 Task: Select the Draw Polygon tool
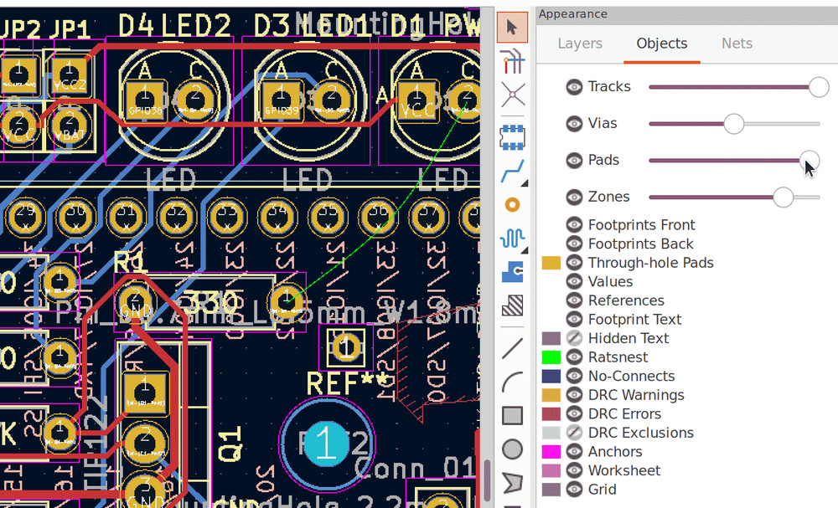pos(512,483)
